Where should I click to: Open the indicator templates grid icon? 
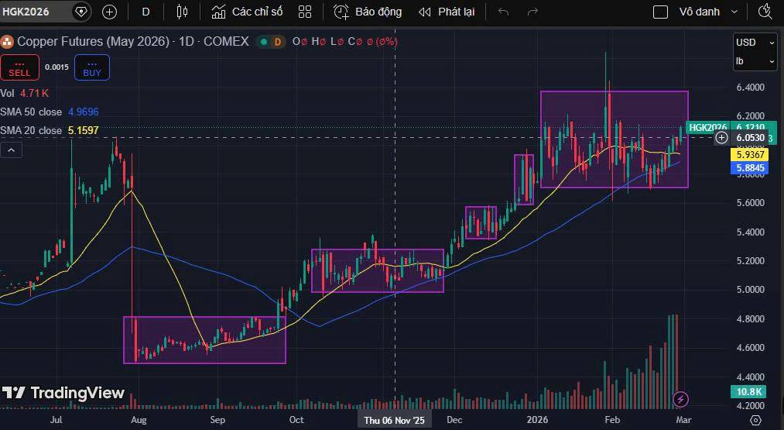[305, 12]
